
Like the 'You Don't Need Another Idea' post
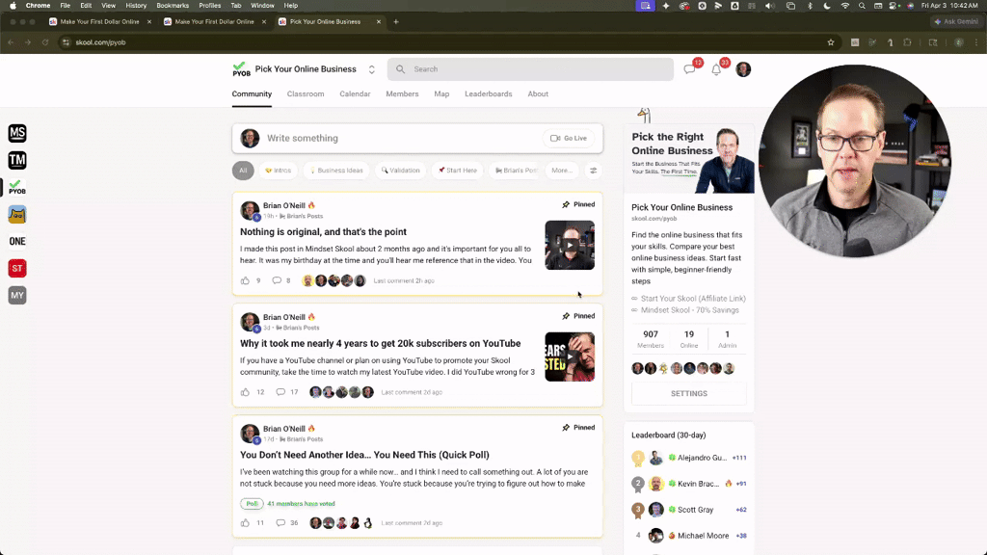245,523
